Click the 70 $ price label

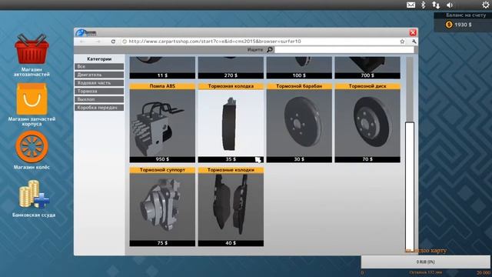[367, 159]
